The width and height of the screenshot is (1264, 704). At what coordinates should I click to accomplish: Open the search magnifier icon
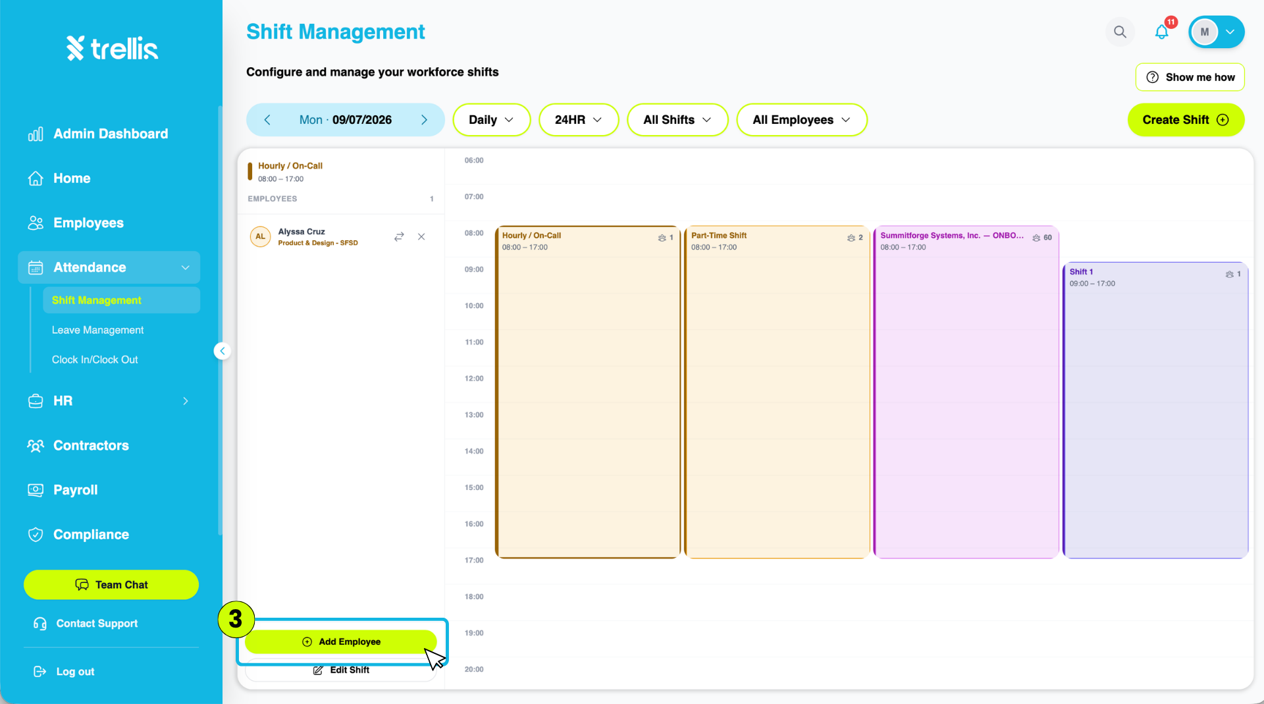coord(1120,32)
